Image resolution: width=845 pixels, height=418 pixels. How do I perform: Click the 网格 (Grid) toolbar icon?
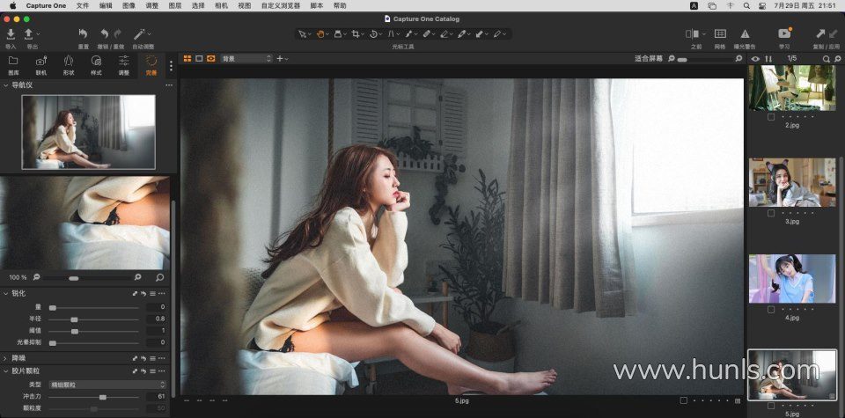(720, 33)
